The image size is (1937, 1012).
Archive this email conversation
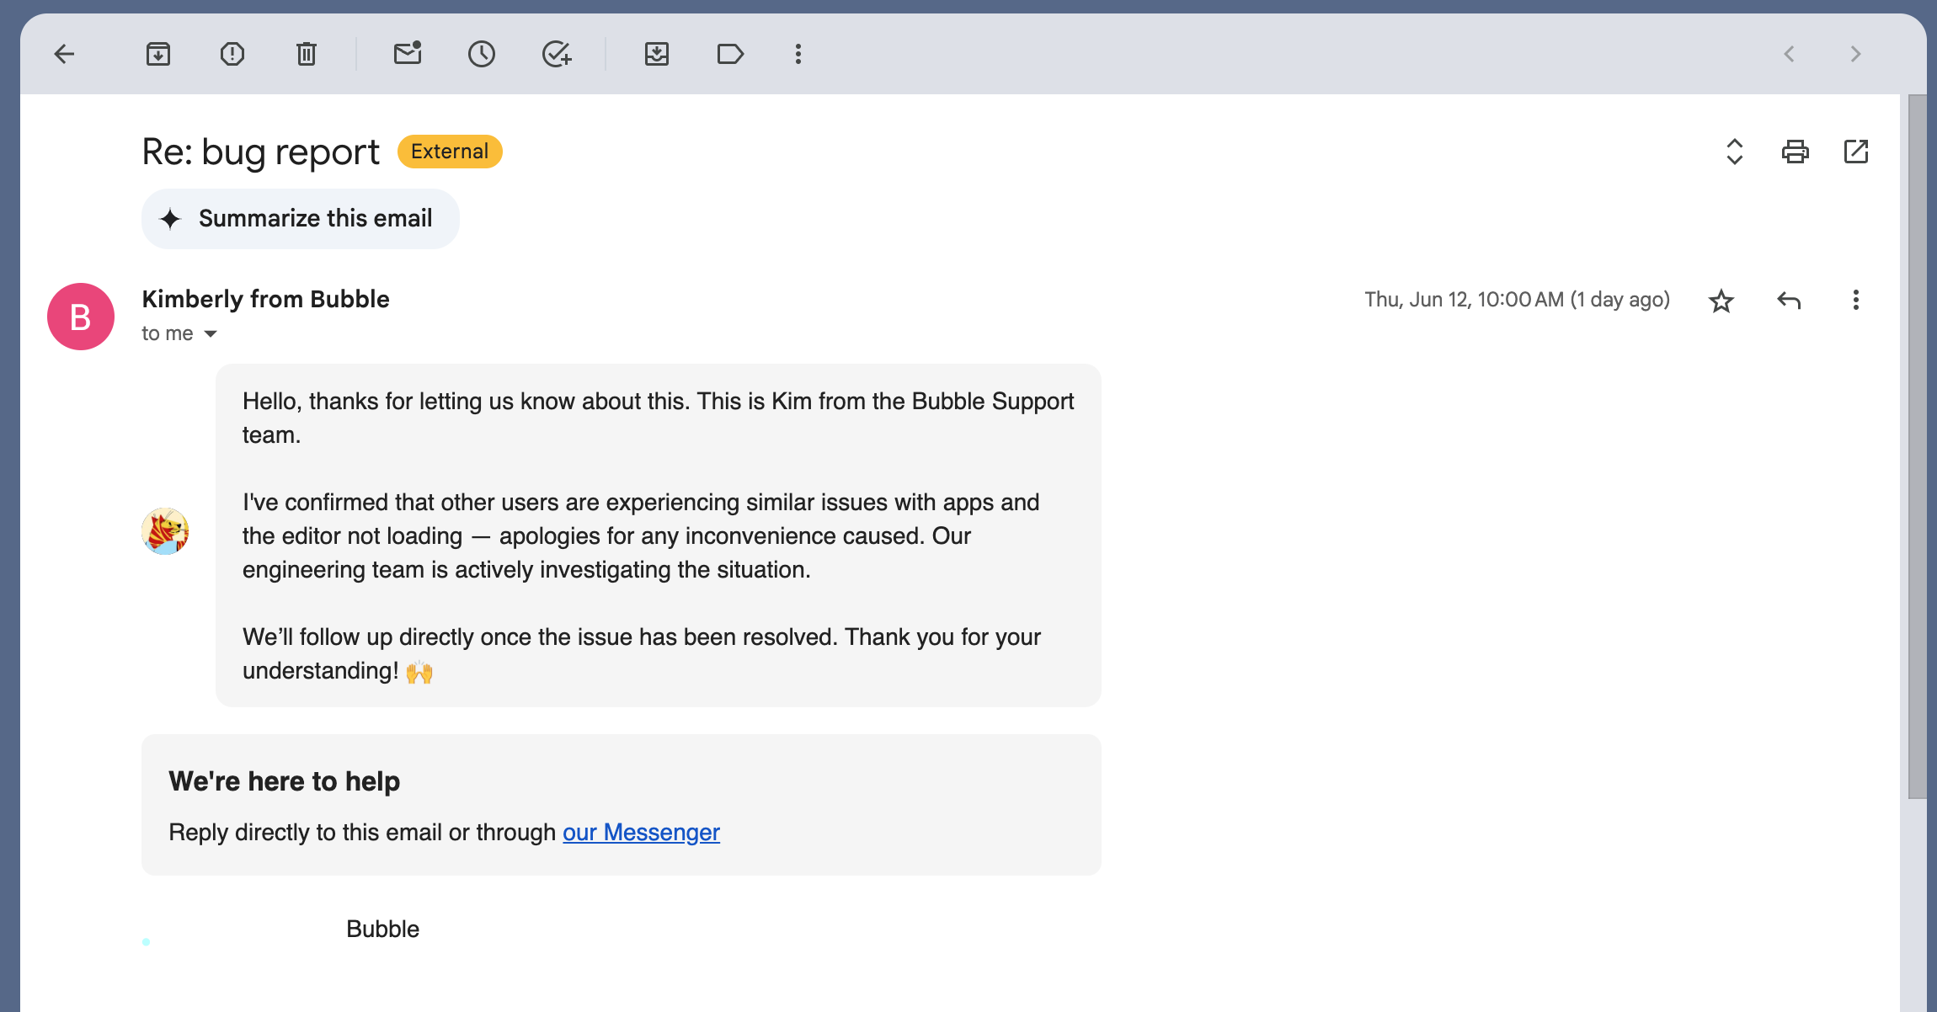[158, 54]
